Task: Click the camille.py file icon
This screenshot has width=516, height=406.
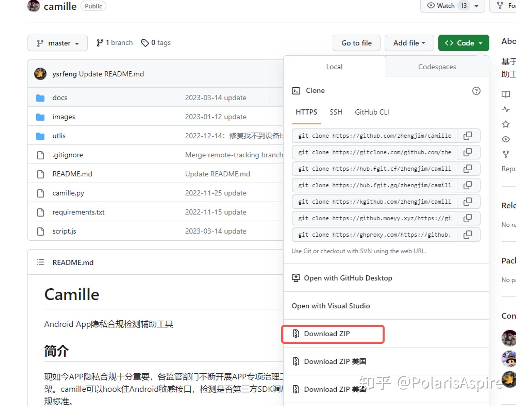Action: (41, 193)
